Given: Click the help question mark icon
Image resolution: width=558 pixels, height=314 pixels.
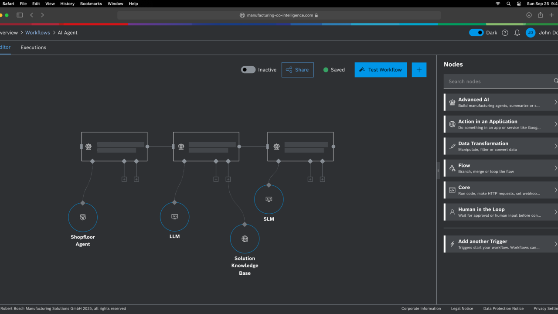Looking at the screenshot, I should click(x=505, y=33).
